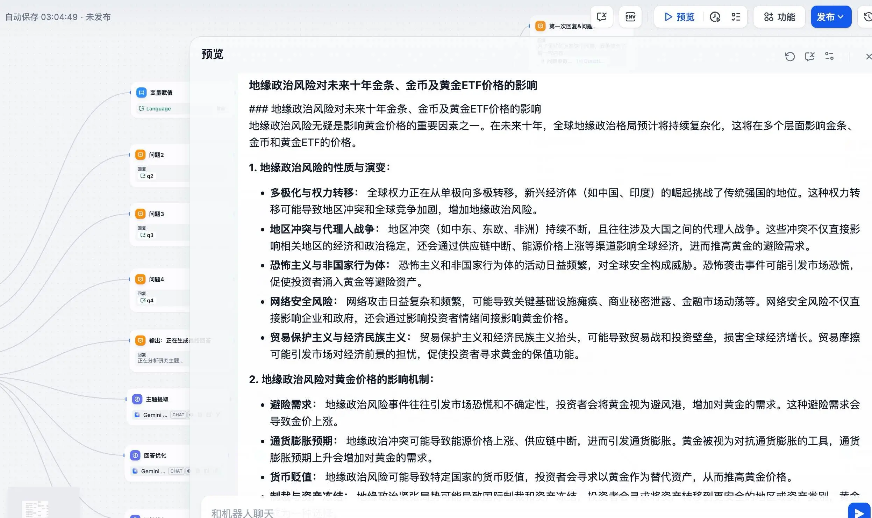Click the Gemini model in 回答优化 node
This screenshot has height=518, width=872.
149,471
